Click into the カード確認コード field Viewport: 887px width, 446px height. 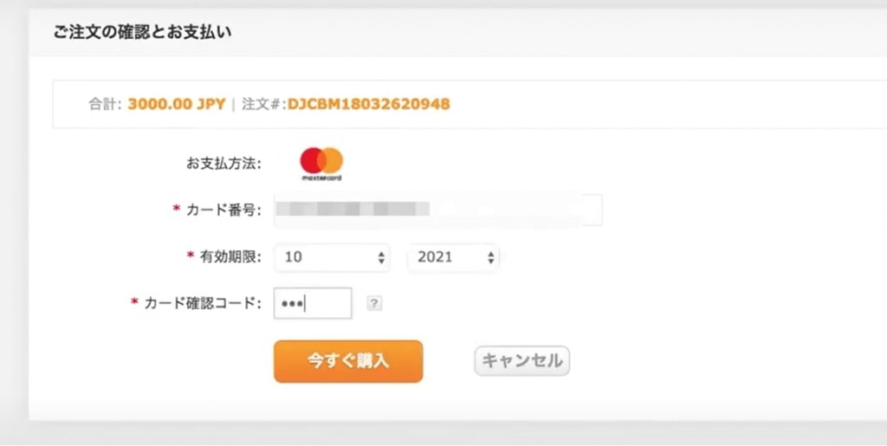pos(313,303)
